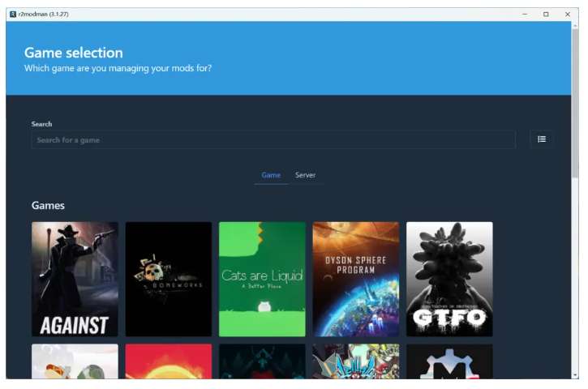The image size is (588, 389).
Task: Click the gear logo game tile in second row
Action: 449,361
